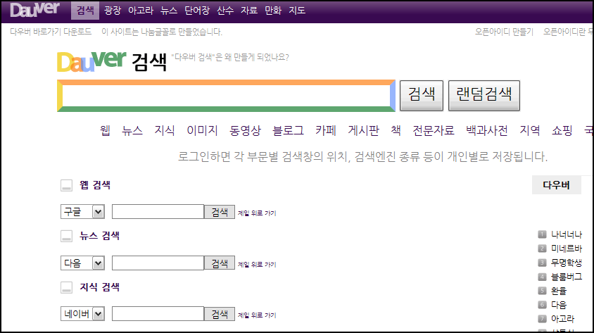
Task: Switch to the 이미지 search category
Action: pyautogui.click(x=202, y=131)
